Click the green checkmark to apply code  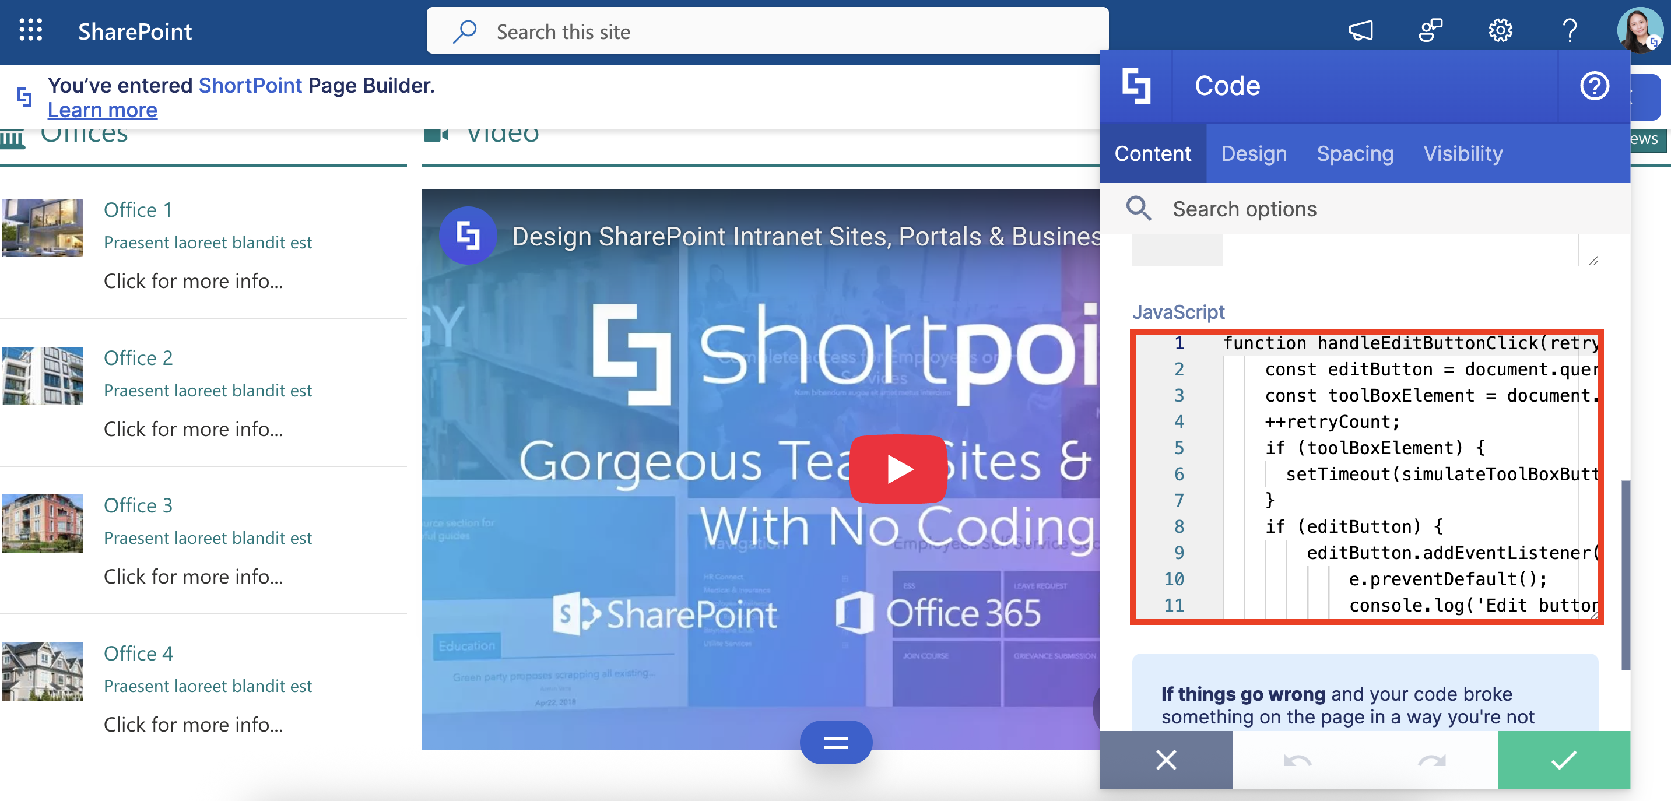1563,760
